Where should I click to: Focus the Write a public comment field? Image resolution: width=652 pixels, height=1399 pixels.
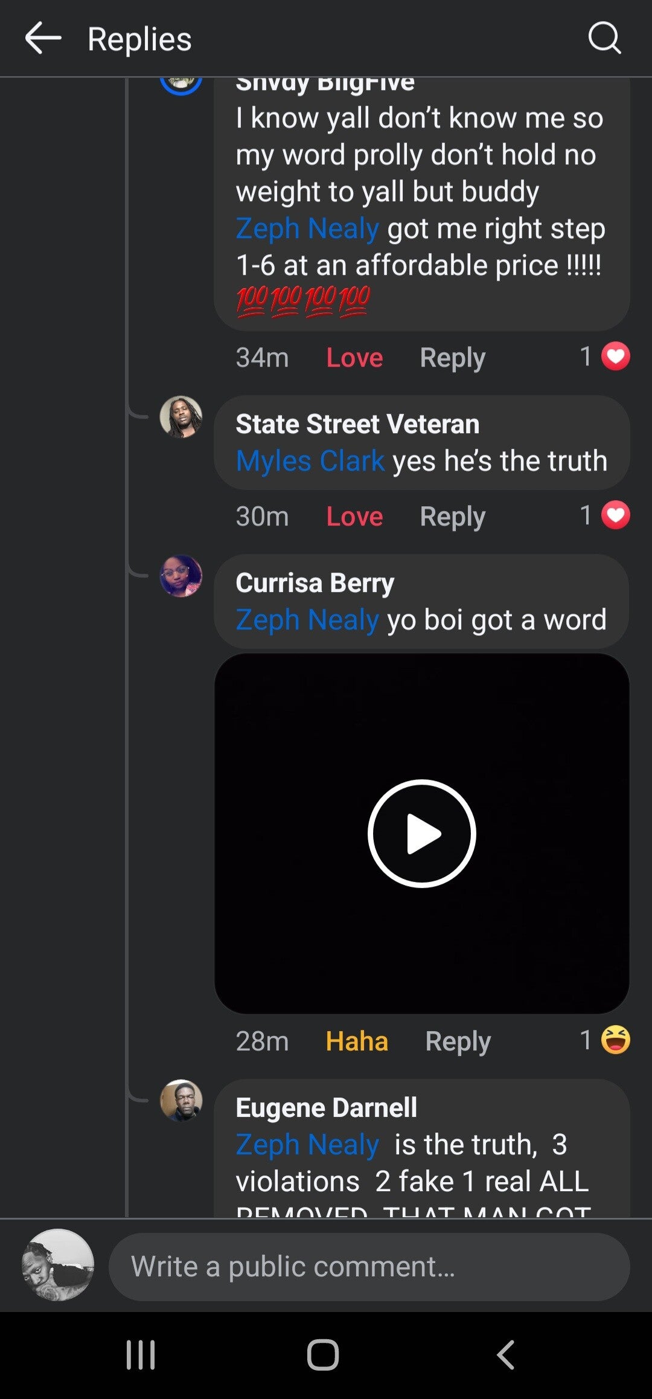[369, 1267]
